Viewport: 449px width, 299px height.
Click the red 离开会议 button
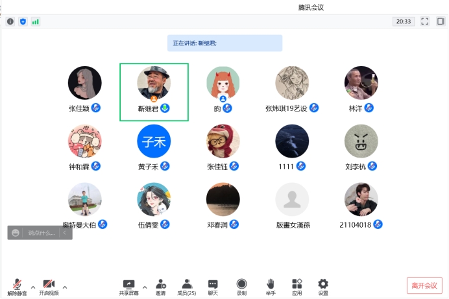[x=424, y=285]
